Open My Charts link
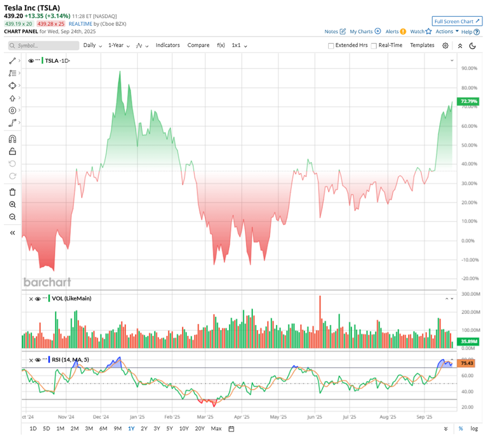The height and width of the screenshot is (437, 489). pos(365,31)
